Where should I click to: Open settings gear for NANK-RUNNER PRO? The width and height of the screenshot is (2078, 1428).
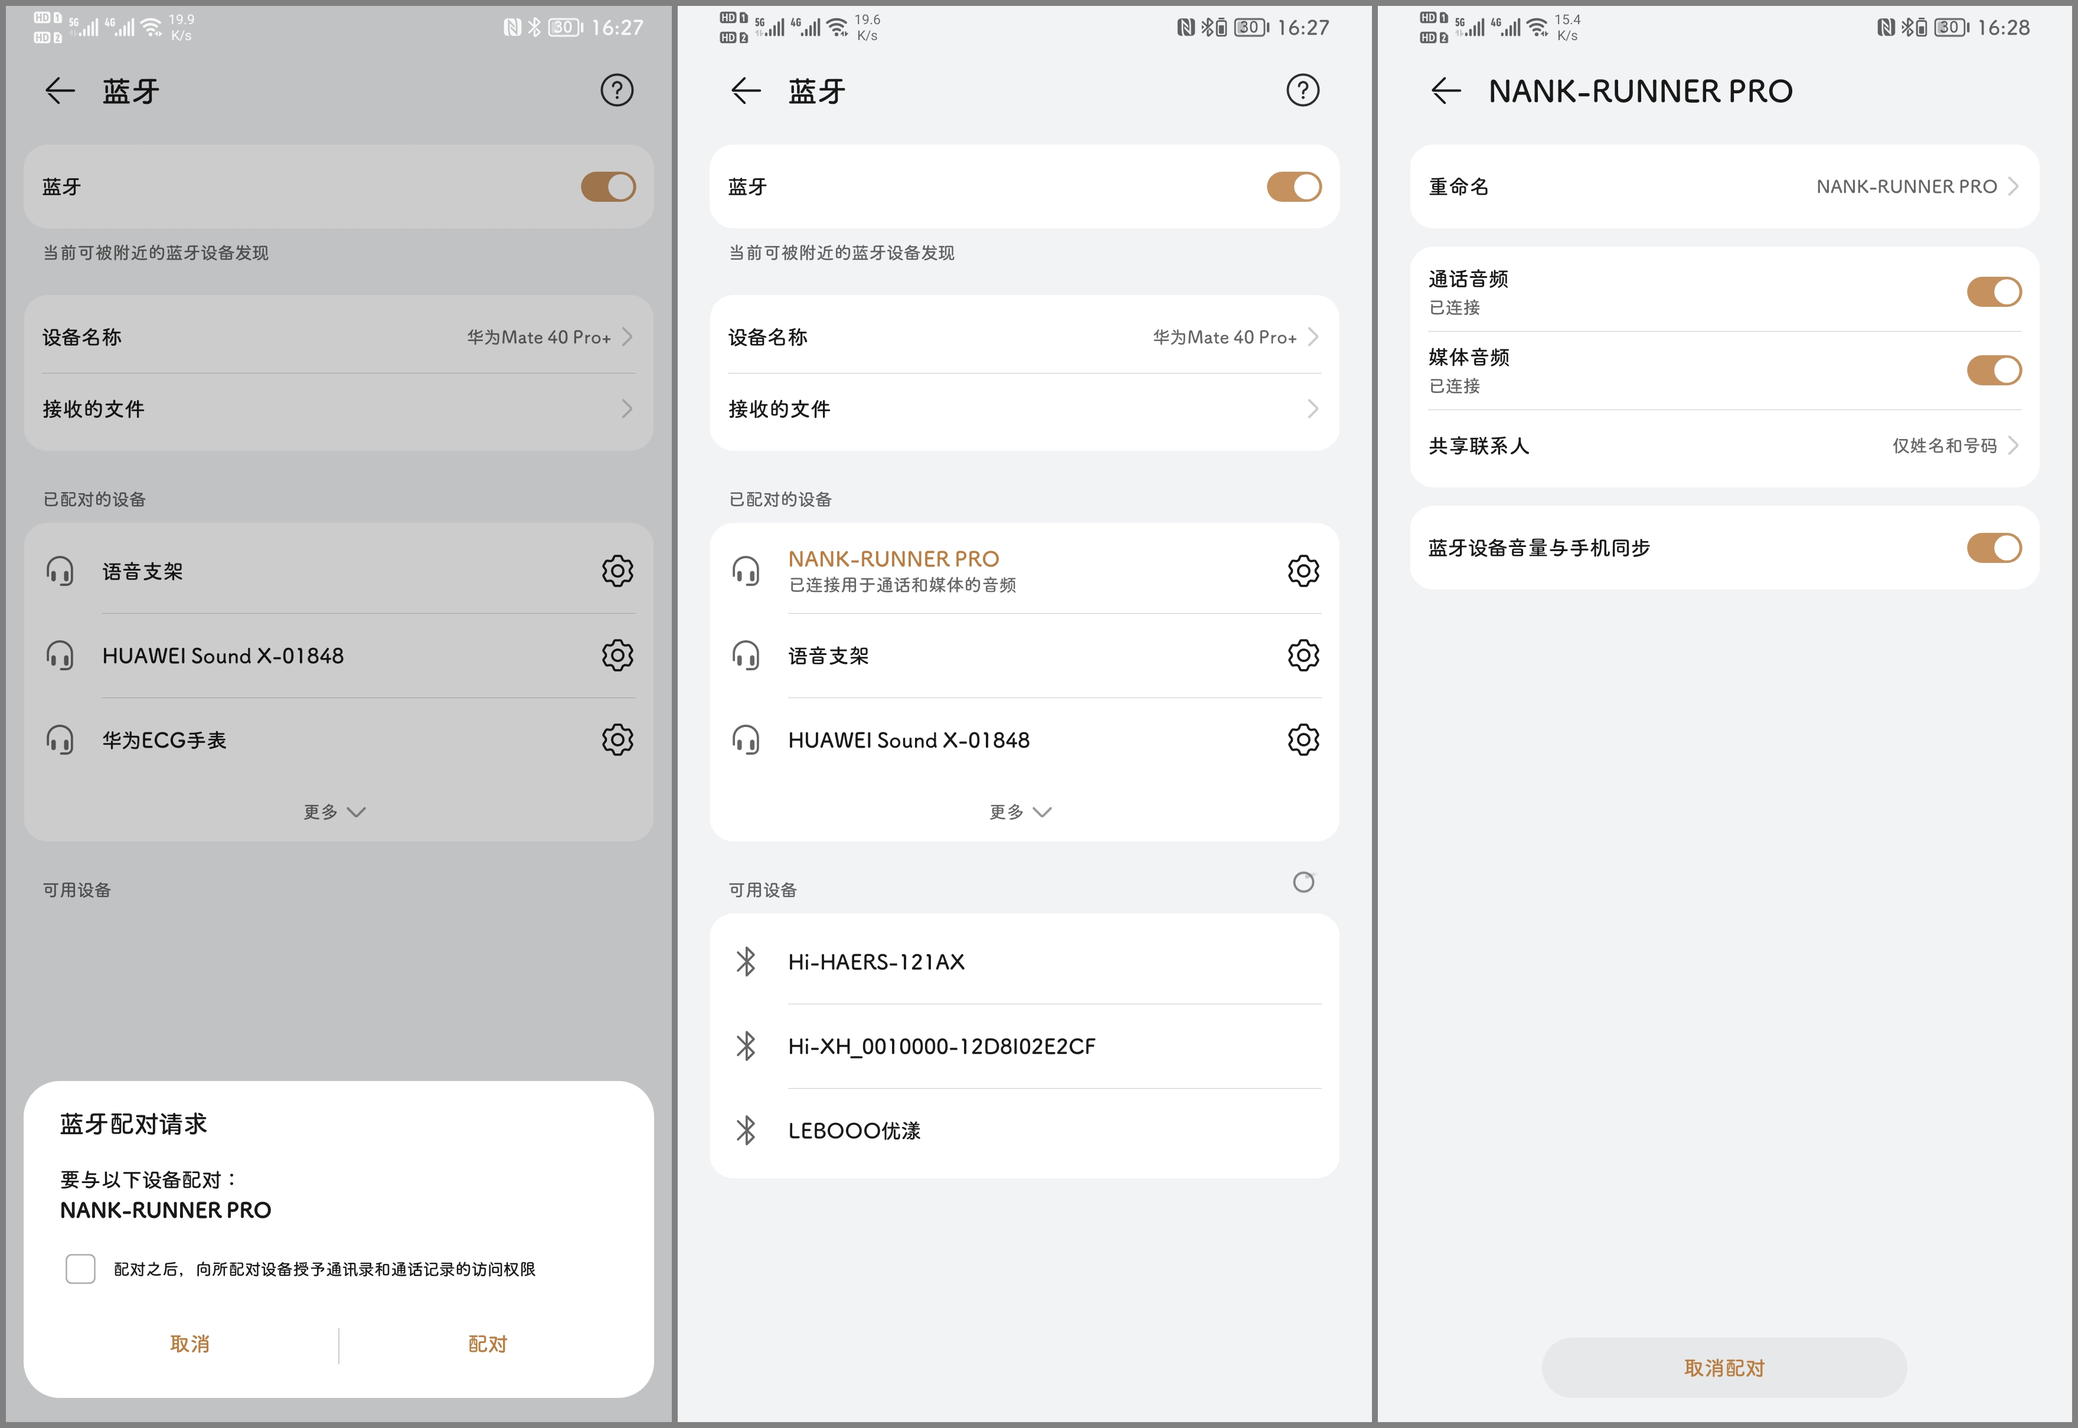coord(1303,571)
